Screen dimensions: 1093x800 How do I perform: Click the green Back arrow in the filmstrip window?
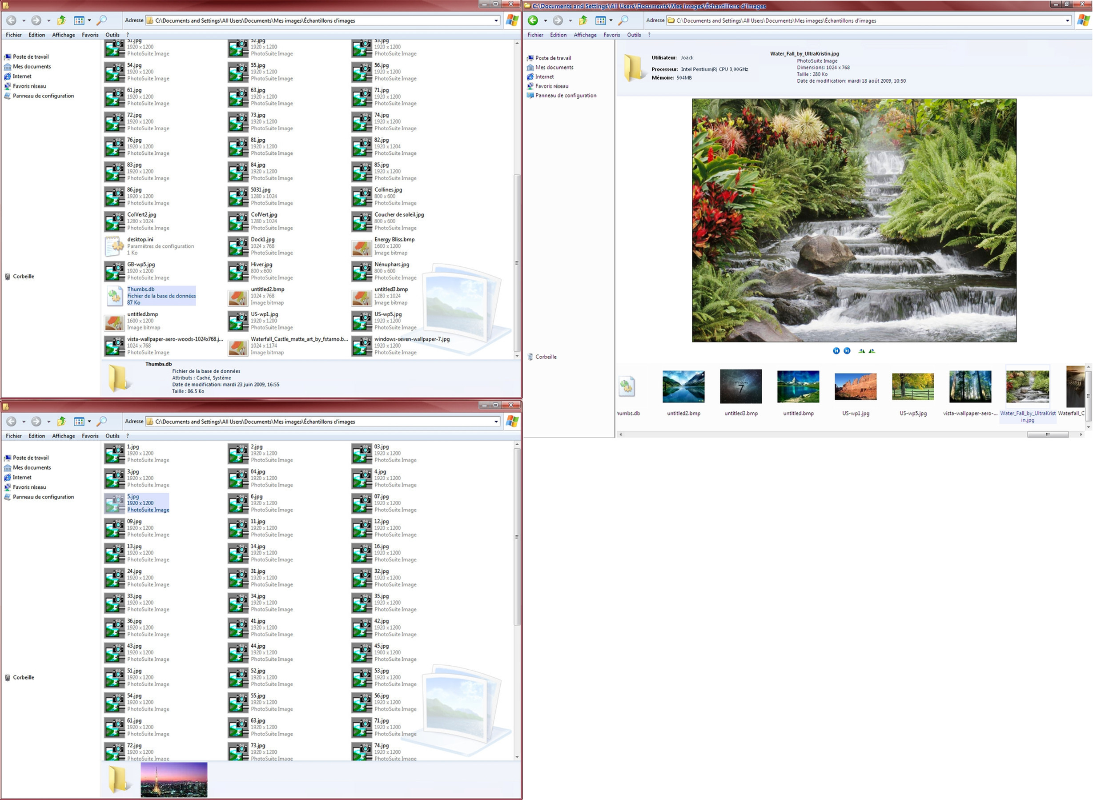coord(533,20)
